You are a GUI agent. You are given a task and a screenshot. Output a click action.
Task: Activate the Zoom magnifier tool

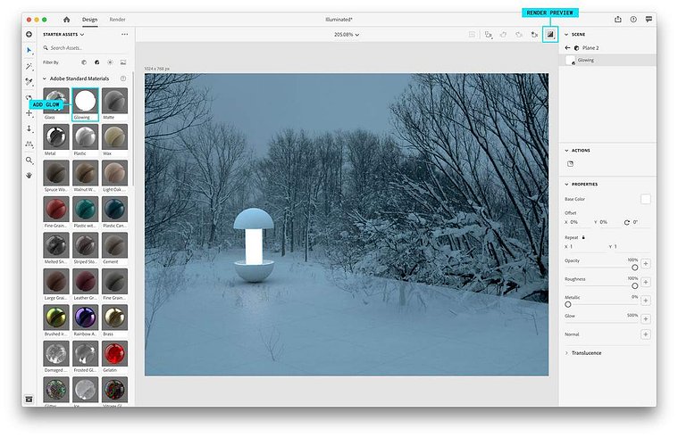(29, 161)
